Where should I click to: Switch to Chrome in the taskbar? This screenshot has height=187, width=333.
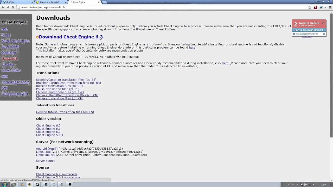pyautogui.click(x=29, y=184)
